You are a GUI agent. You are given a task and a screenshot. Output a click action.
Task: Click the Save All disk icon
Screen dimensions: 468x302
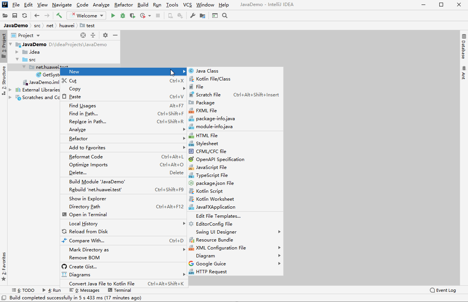(x=15, y=15)
